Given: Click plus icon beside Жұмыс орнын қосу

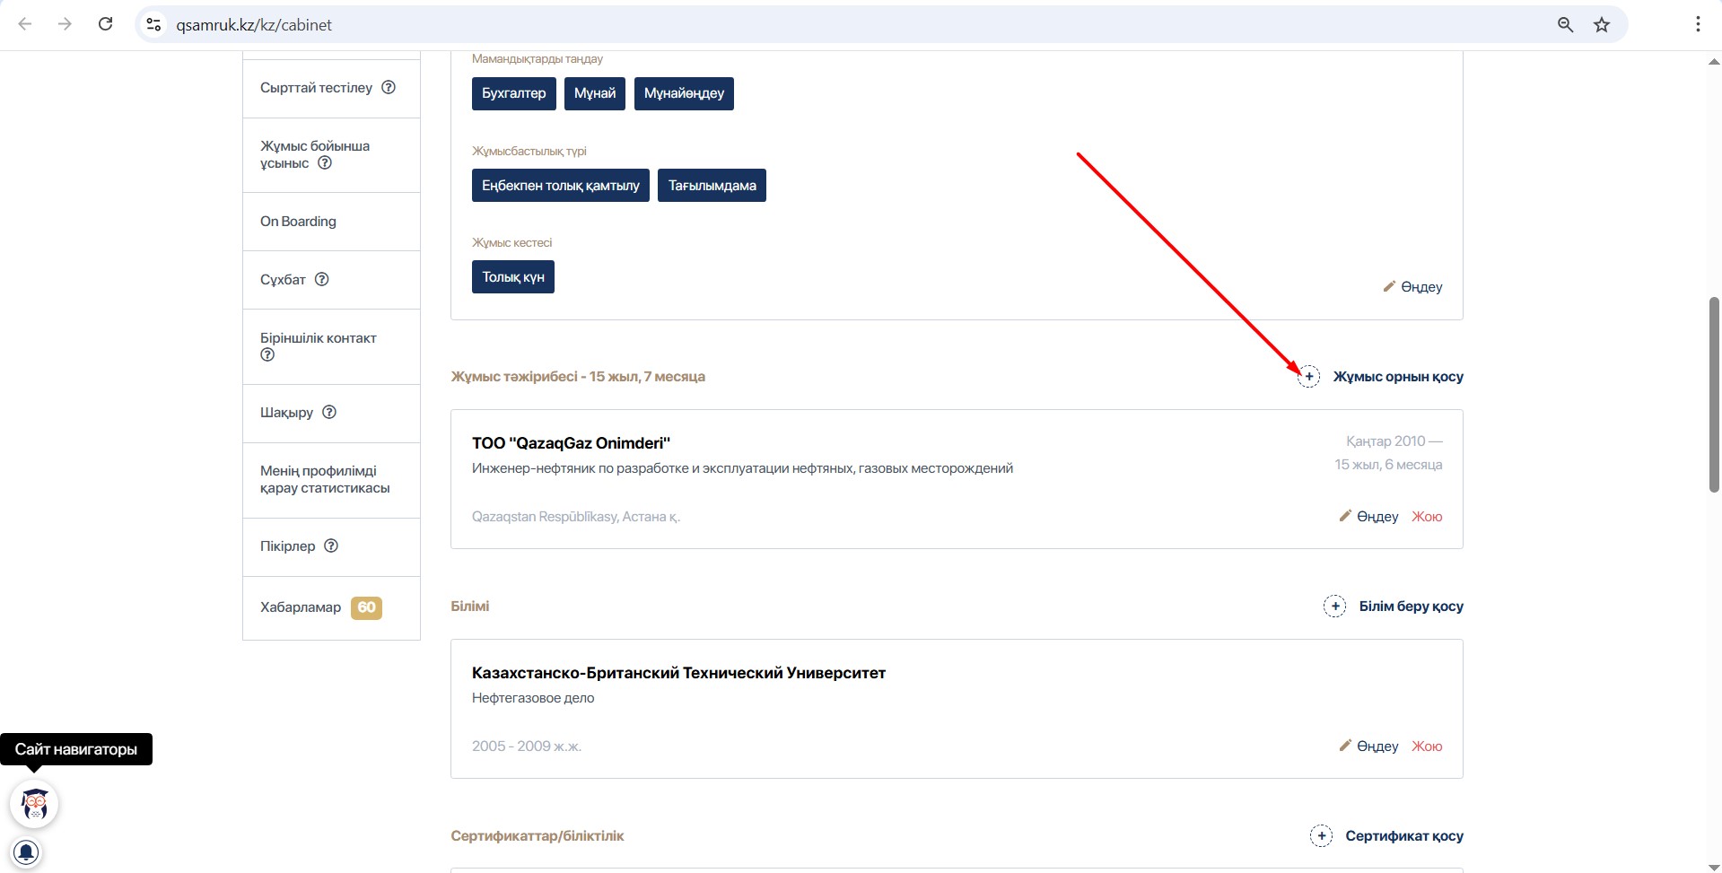Looking at the screenshot, I should [x=1309, y=377].
